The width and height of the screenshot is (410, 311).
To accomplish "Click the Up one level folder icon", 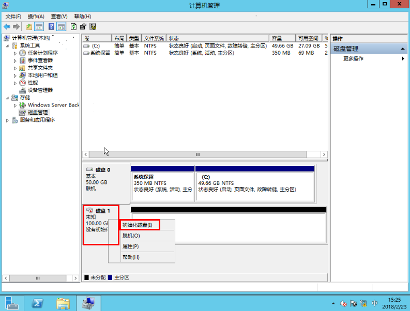I will pyautogui.click(x=29, y=27).
